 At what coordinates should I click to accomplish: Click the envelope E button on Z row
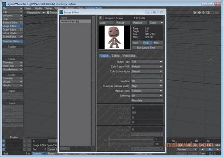pyautogui.click(x=29, y=149)
